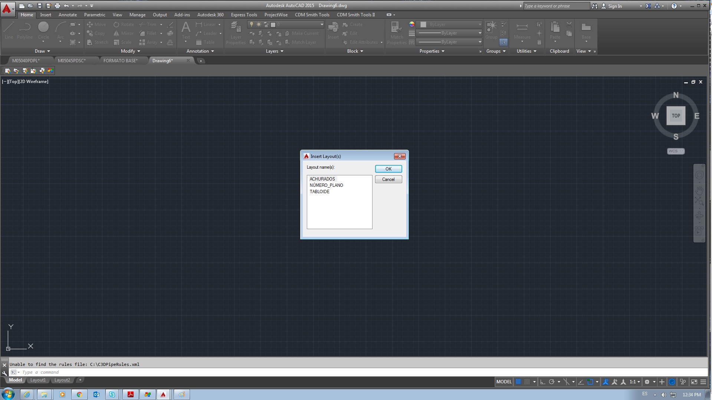Click the AutoCAD application menu logo

pos(7,9)
